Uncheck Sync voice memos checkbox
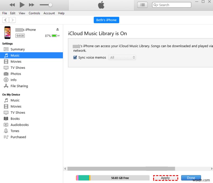 (x=75, y=57)
